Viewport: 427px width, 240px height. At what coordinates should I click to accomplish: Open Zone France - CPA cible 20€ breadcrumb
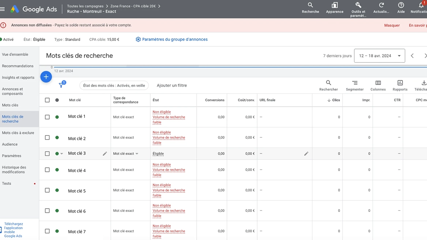pos(133,6)
